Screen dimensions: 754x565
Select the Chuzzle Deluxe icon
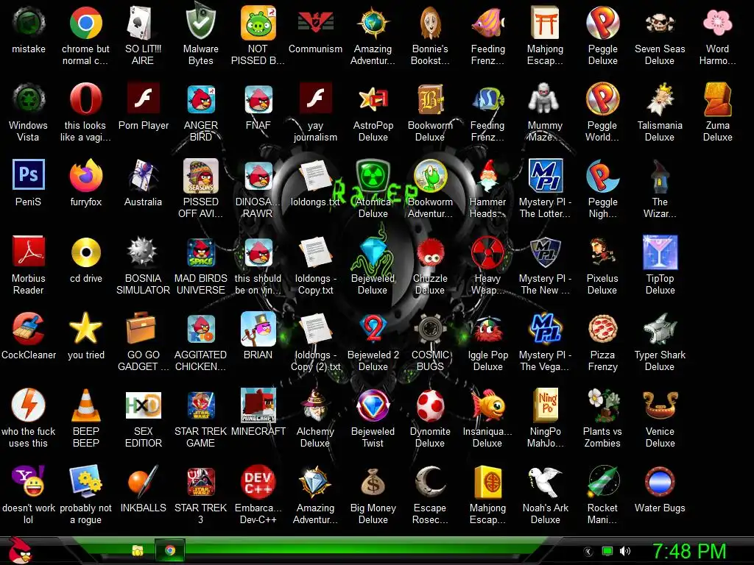[430, 252]
